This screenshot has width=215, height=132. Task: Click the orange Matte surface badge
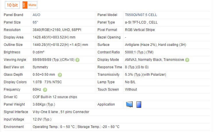[x=30, y=5]
